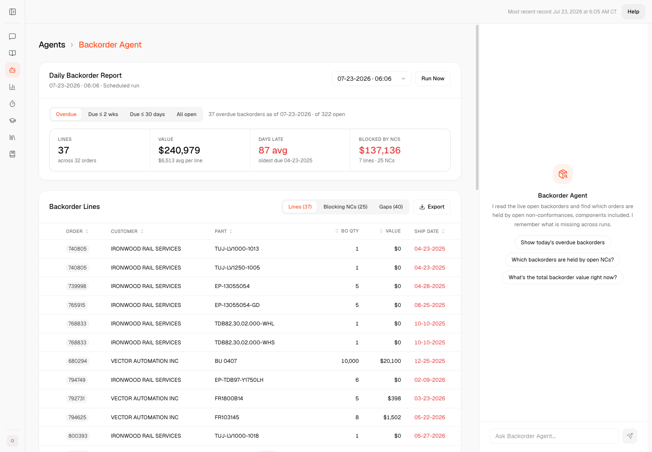Select the Lines (37) tab
This screenshot has width=652, height=452.
[300, 207]
